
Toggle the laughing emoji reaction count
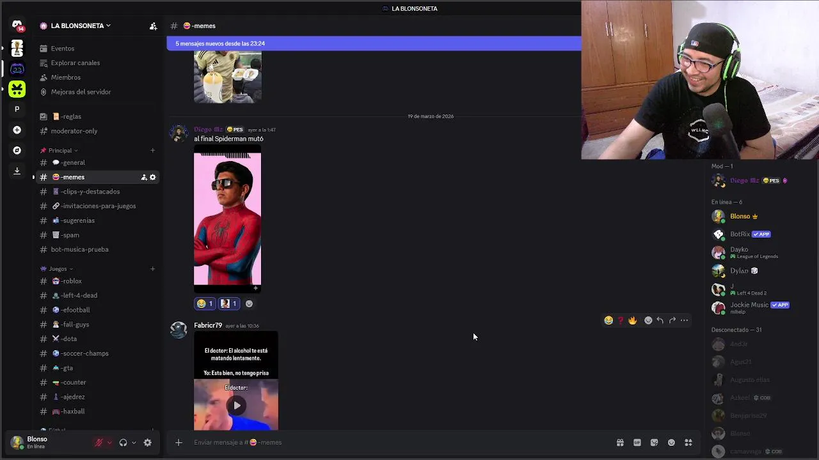[205, 304]
